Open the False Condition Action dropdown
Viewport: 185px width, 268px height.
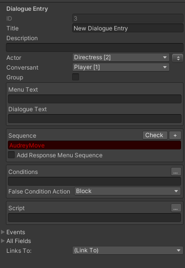(128, 191)
